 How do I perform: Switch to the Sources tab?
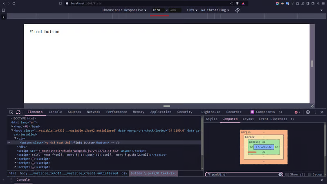(74, 112)
